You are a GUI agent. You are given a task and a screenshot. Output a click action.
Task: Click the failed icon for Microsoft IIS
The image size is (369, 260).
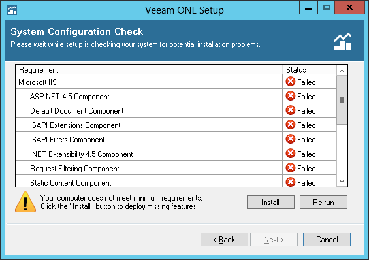tap(291, 82)
